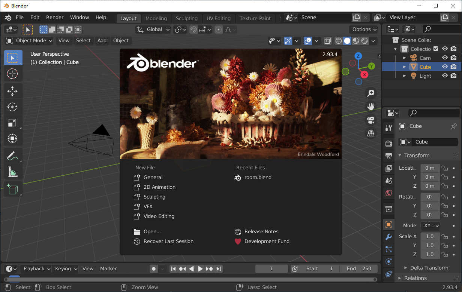
Task: Open World properties tab
Action: [389, 193]
